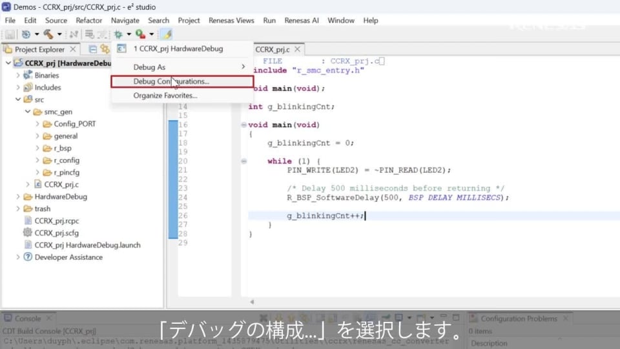Open the Source menu
Image resolution: width=620 pixels, height=349 pixels.
pos(56,20)
